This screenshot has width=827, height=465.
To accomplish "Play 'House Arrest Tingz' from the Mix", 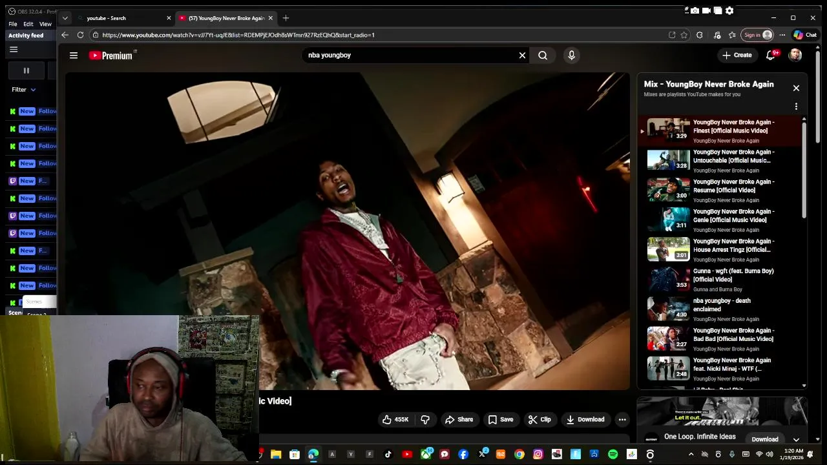I will [x=721, y=249].
